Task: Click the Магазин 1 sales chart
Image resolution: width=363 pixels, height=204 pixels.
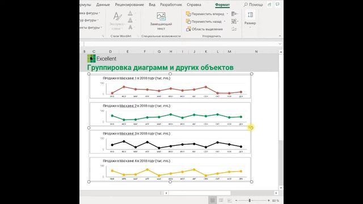Action: (170, 87)
